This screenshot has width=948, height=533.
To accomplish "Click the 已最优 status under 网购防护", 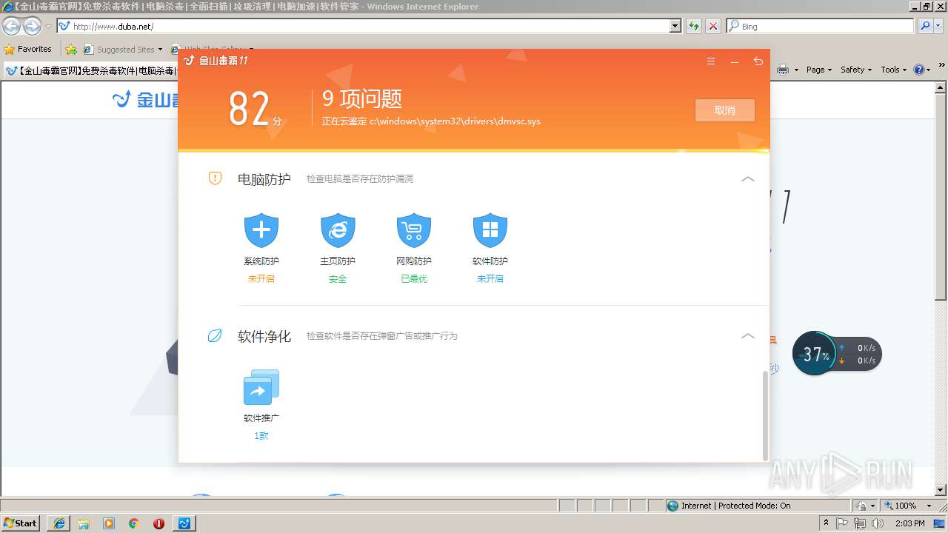I will pyautogui.click(x=414, y=279).
